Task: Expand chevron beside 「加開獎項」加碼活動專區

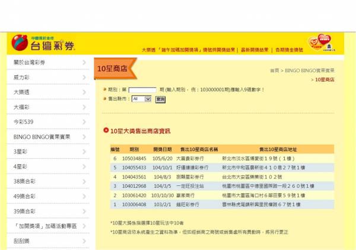Action: click(x=84, y=226)
